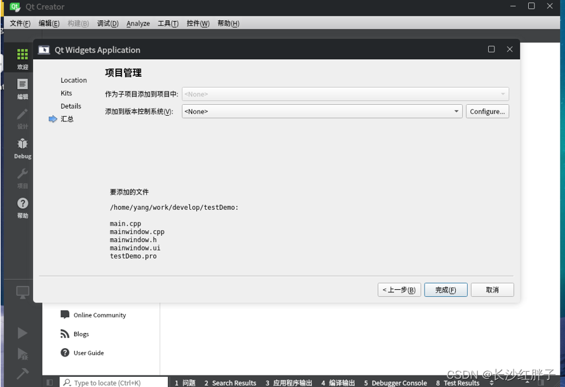The height and width of the screenshot is (387, 565).
Task: Click the Qt Widgets Application dialog icon
Action: point(44,50)
